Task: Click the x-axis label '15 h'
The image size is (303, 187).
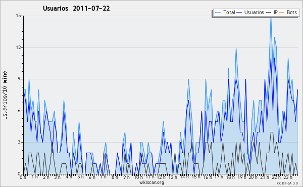Action: pyautogui.click(x=196, y=177)
